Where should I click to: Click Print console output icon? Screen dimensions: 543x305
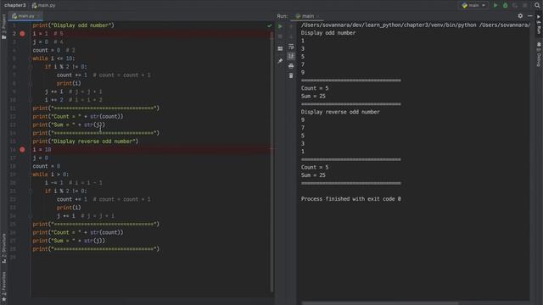291,66
